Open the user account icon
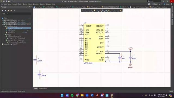Image resolution: width=174 pixels, height=98 pixels. click(x=172, y=4)
